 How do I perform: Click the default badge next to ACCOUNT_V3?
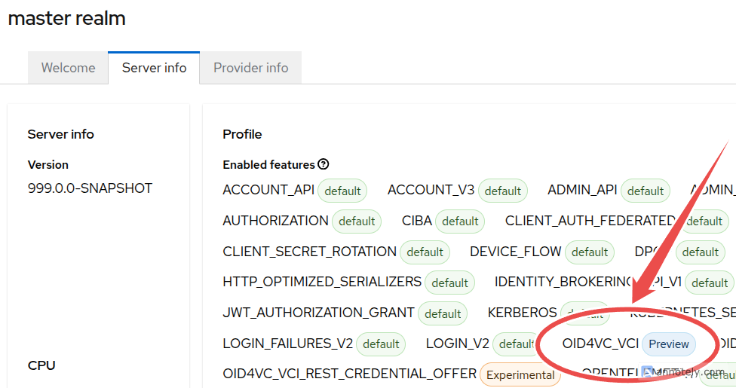pos(503,191)
